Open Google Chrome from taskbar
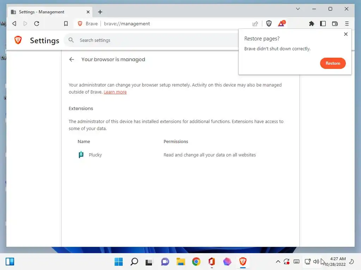Viewport: 361px width, 270px height. pyautogui.click(x=196, y=262)
